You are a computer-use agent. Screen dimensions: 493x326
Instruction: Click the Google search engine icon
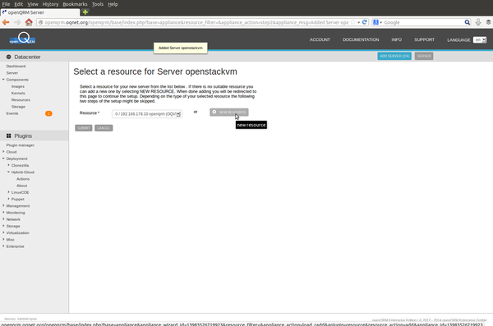376,22
